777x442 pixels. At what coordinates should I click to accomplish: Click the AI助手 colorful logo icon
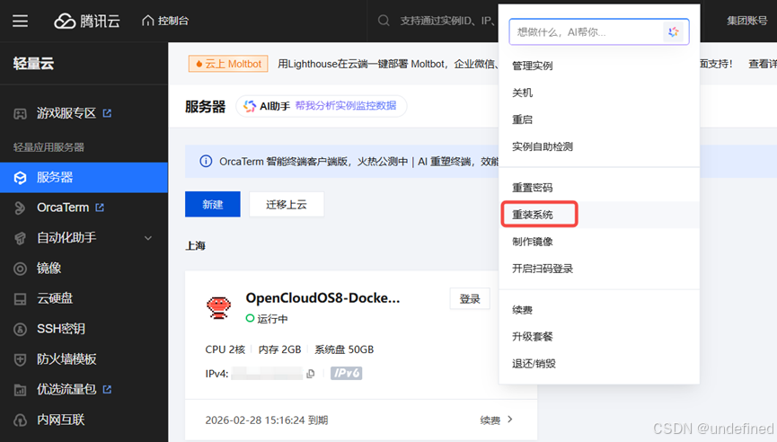pyautogui.click(x=250, y=106)
